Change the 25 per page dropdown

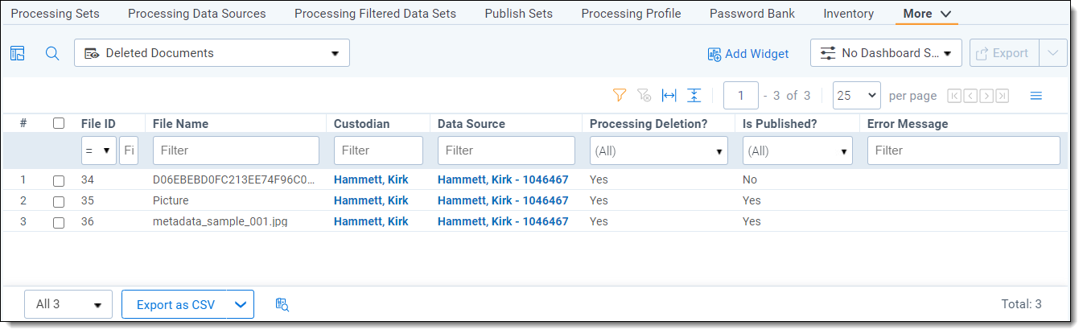coord(856,96)
